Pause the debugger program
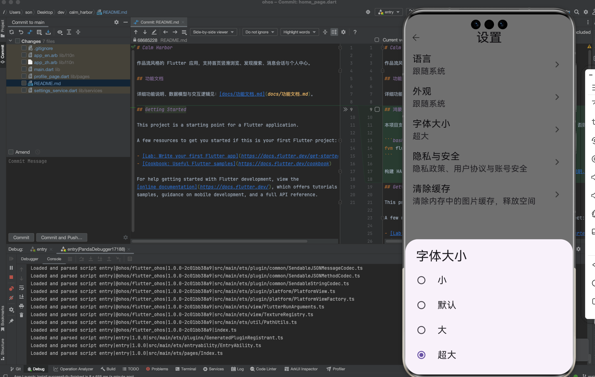 [11, 268]
